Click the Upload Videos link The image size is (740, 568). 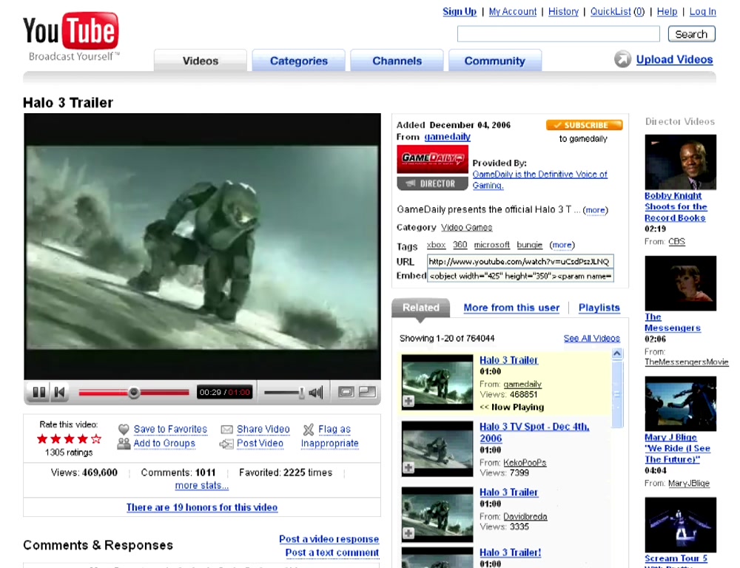pos(674,59)
